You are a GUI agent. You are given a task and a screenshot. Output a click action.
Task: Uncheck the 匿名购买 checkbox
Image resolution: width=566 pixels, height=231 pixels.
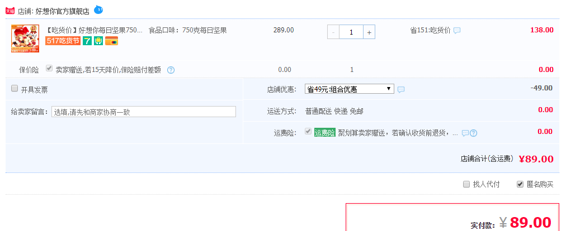coord(520,184)
